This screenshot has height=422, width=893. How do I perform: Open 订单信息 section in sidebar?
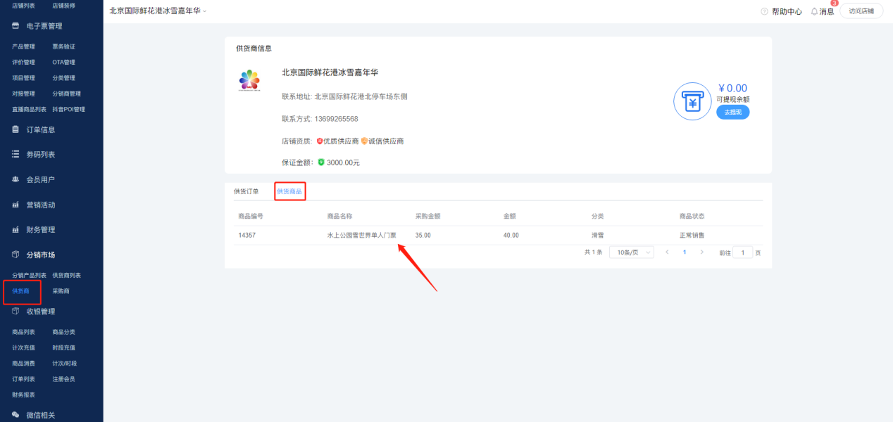(x=40, y=129)
